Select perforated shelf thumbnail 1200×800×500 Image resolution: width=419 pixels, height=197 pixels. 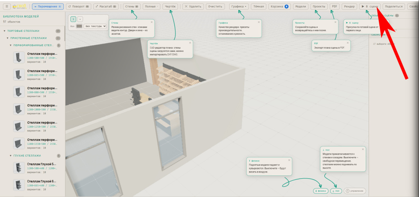pos(19,92)
